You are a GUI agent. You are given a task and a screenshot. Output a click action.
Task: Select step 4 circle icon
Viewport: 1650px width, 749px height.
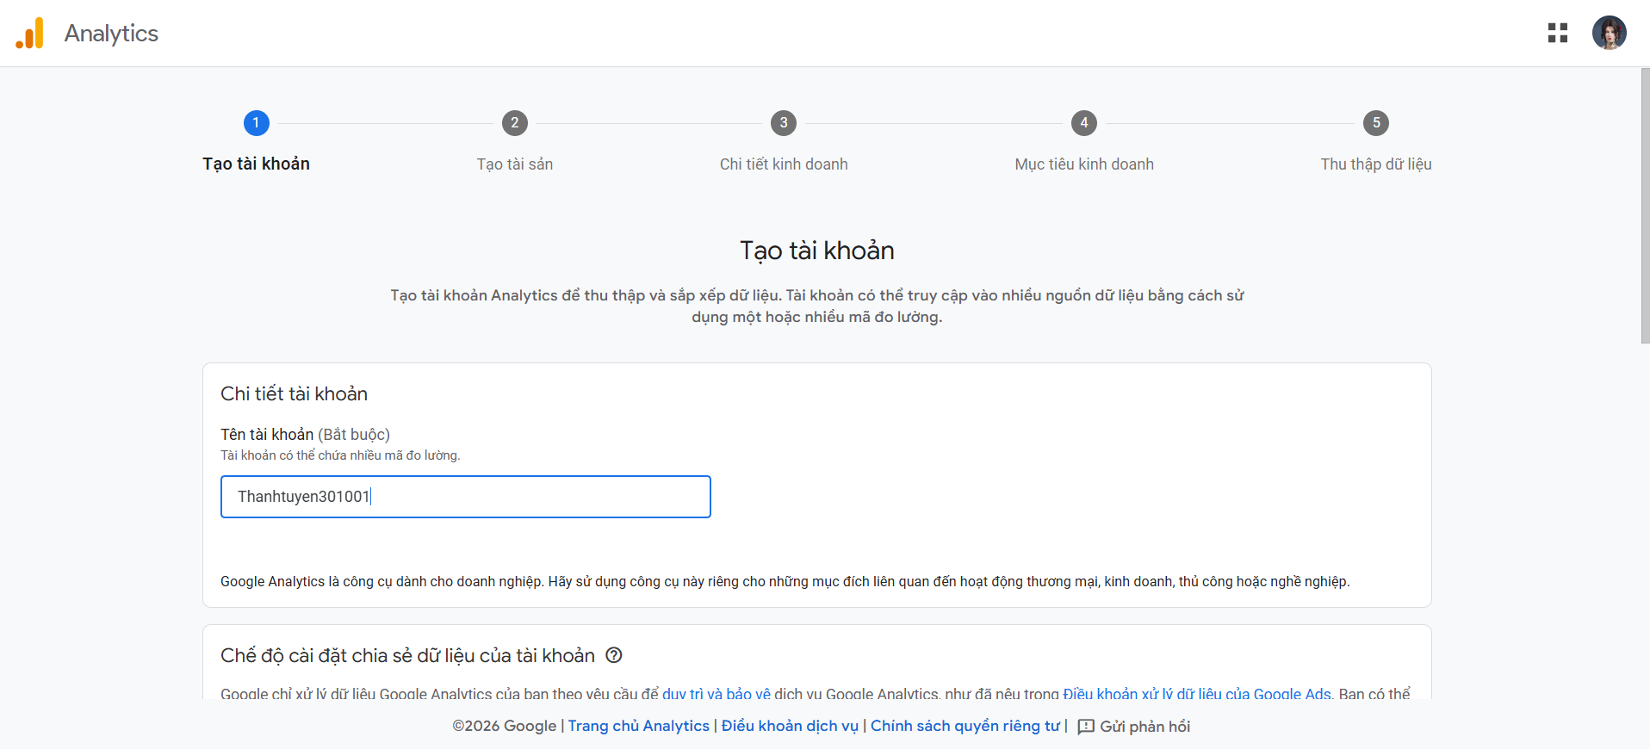[1084, 123]
